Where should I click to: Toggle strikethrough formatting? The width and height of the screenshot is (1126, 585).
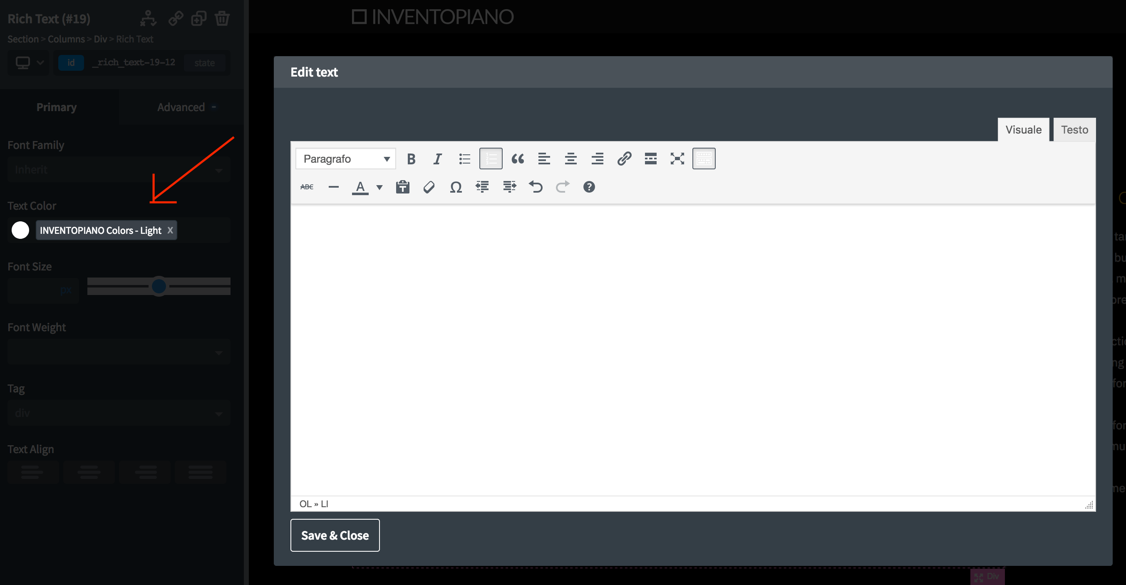click(x=307, y=187)
